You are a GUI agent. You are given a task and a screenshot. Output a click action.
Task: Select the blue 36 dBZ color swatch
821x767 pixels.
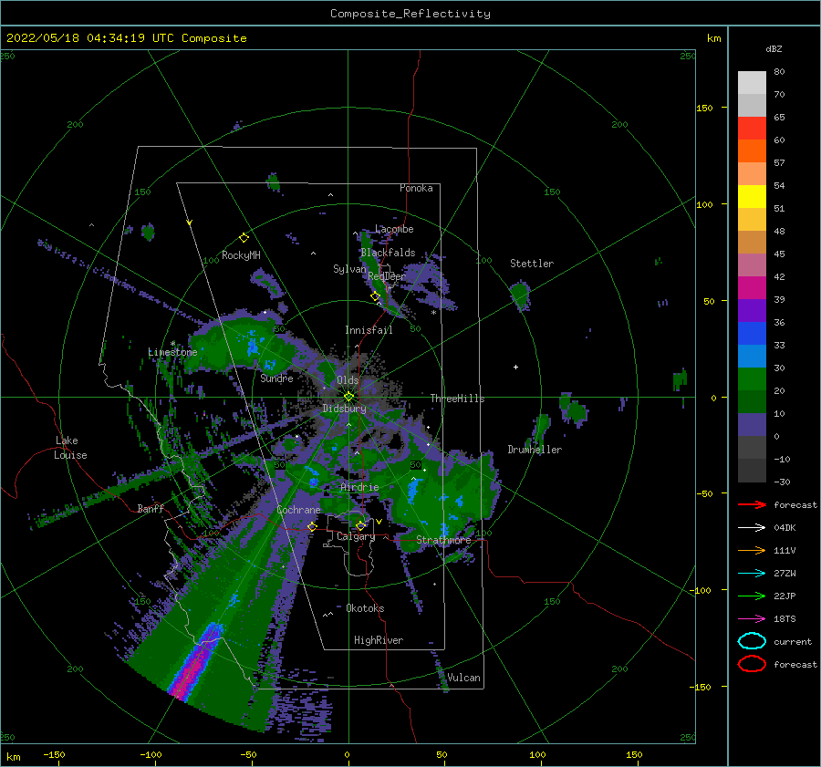(x=752, y=334)
